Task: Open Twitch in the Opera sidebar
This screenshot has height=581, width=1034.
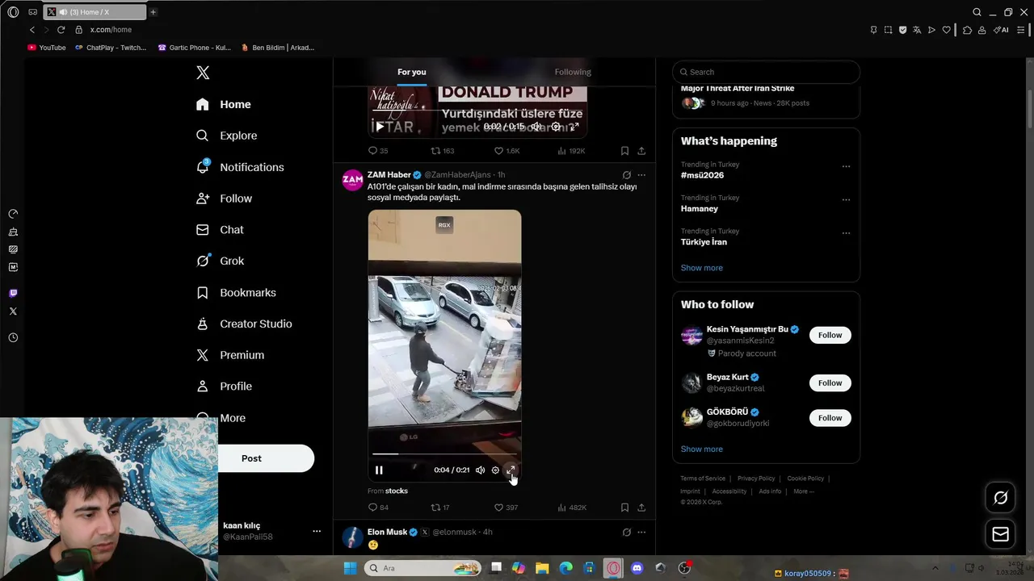Action: [x=13, y=293]
